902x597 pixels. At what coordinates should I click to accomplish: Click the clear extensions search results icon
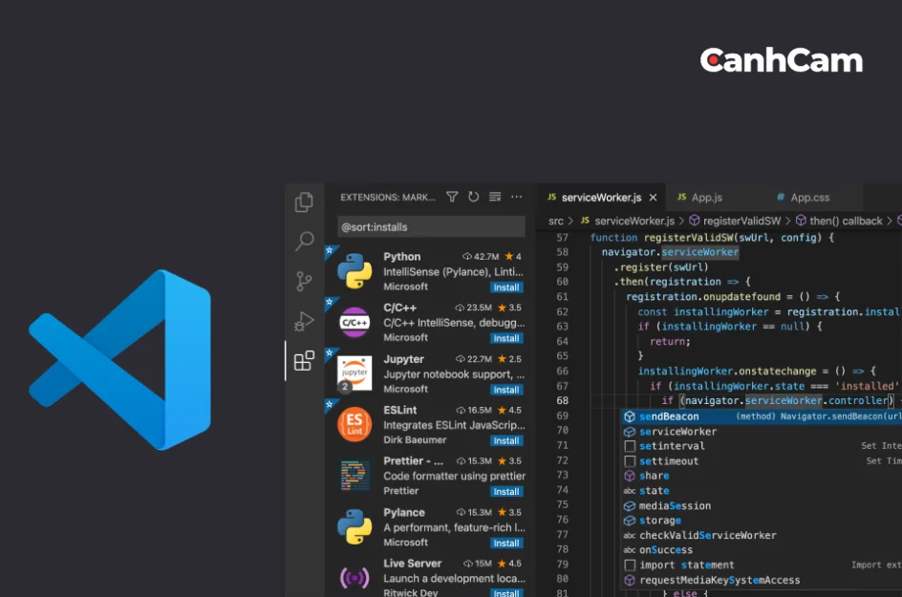pyautogui.click(x=495, y=197)
